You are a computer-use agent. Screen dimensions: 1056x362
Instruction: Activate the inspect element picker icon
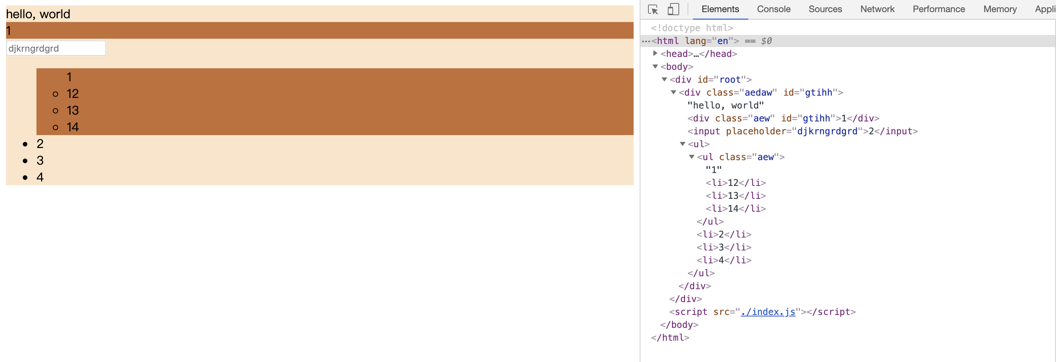point(653,9)
